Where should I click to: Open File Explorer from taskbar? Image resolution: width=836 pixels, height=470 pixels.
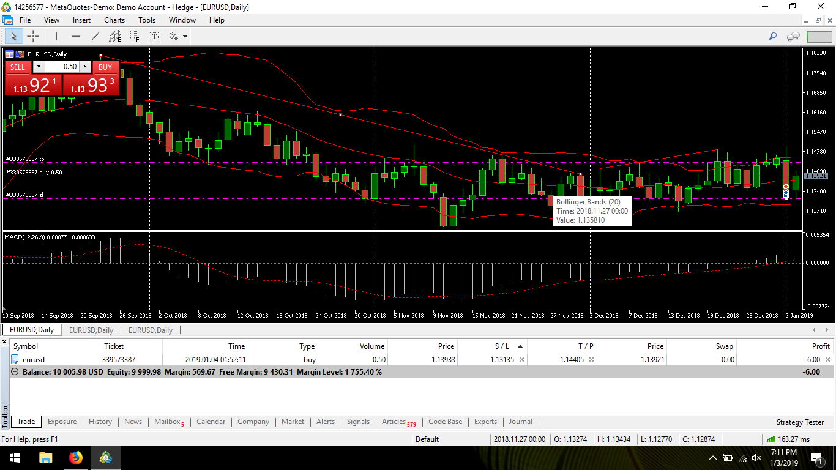[45, 458]
